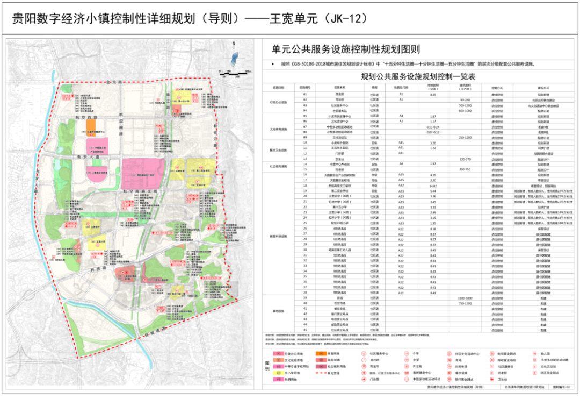Select the 社会福利用地 legend swatch

pyautogui.click(x=321, y=366)
